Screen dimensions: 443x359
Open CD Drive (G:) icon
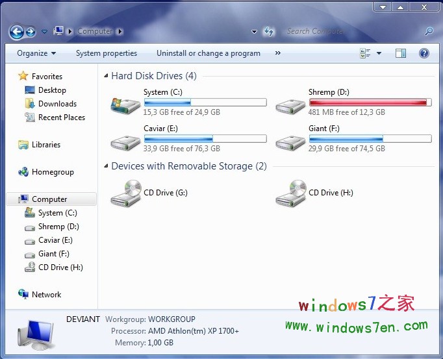coord(125,193)
